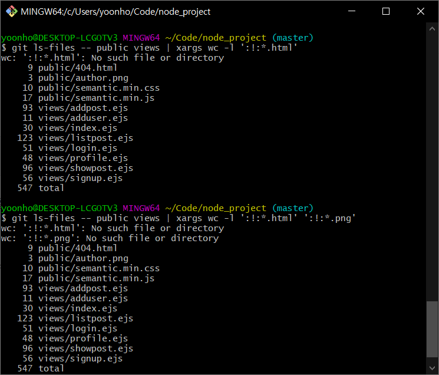Click '48 views/profile.ejs' in the second listing
439x375 pixels.
[x=75, y=338]
